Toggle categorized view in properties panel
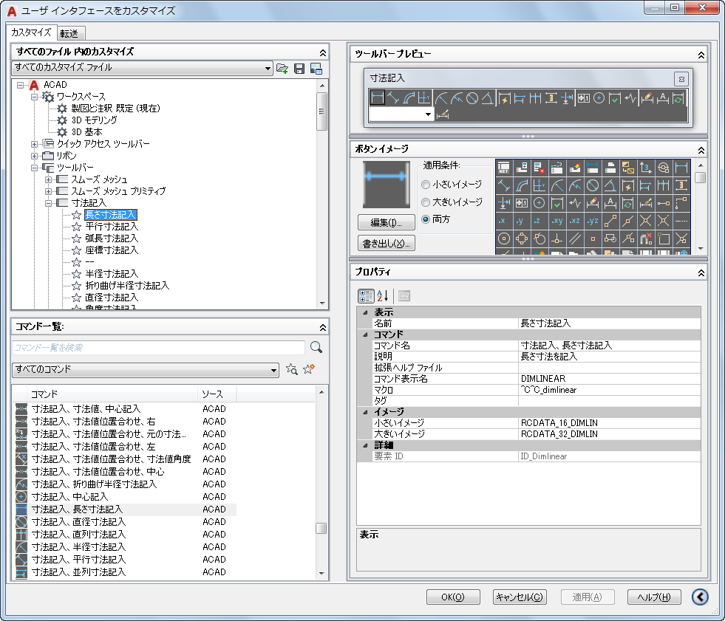 tap(366, 295)
